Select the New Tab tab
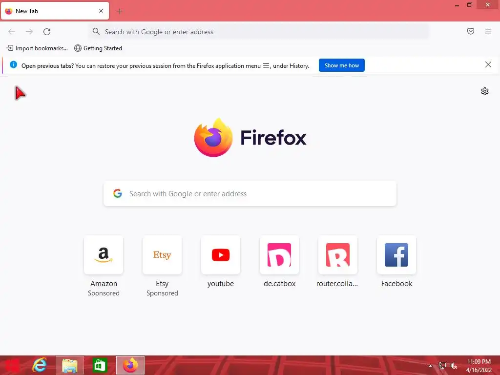The image size is (500, 375). (55, 11)
